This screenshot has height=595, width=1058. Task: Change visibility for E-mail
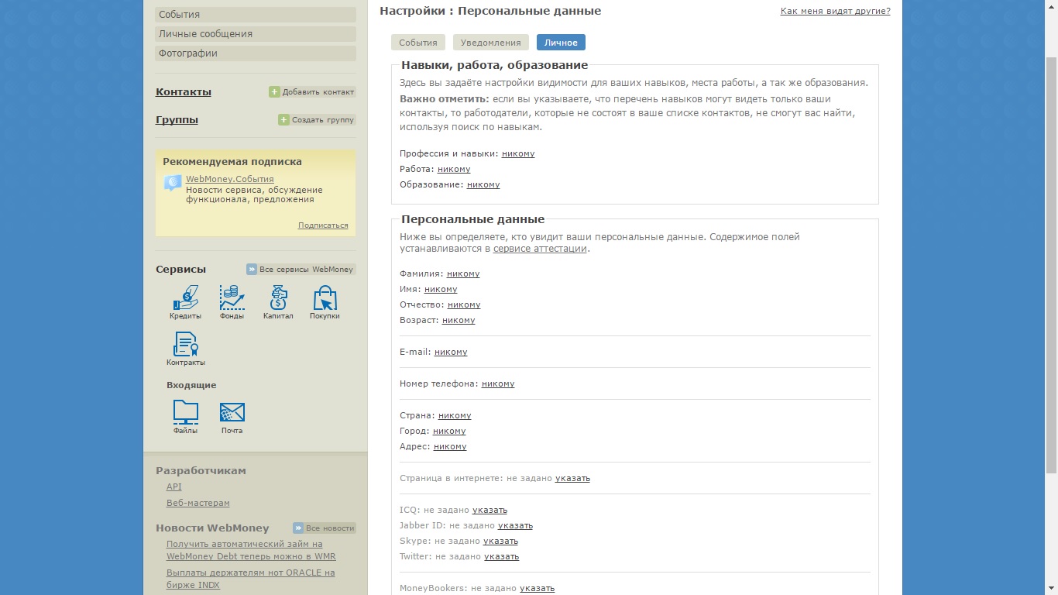tap(451, 352)
